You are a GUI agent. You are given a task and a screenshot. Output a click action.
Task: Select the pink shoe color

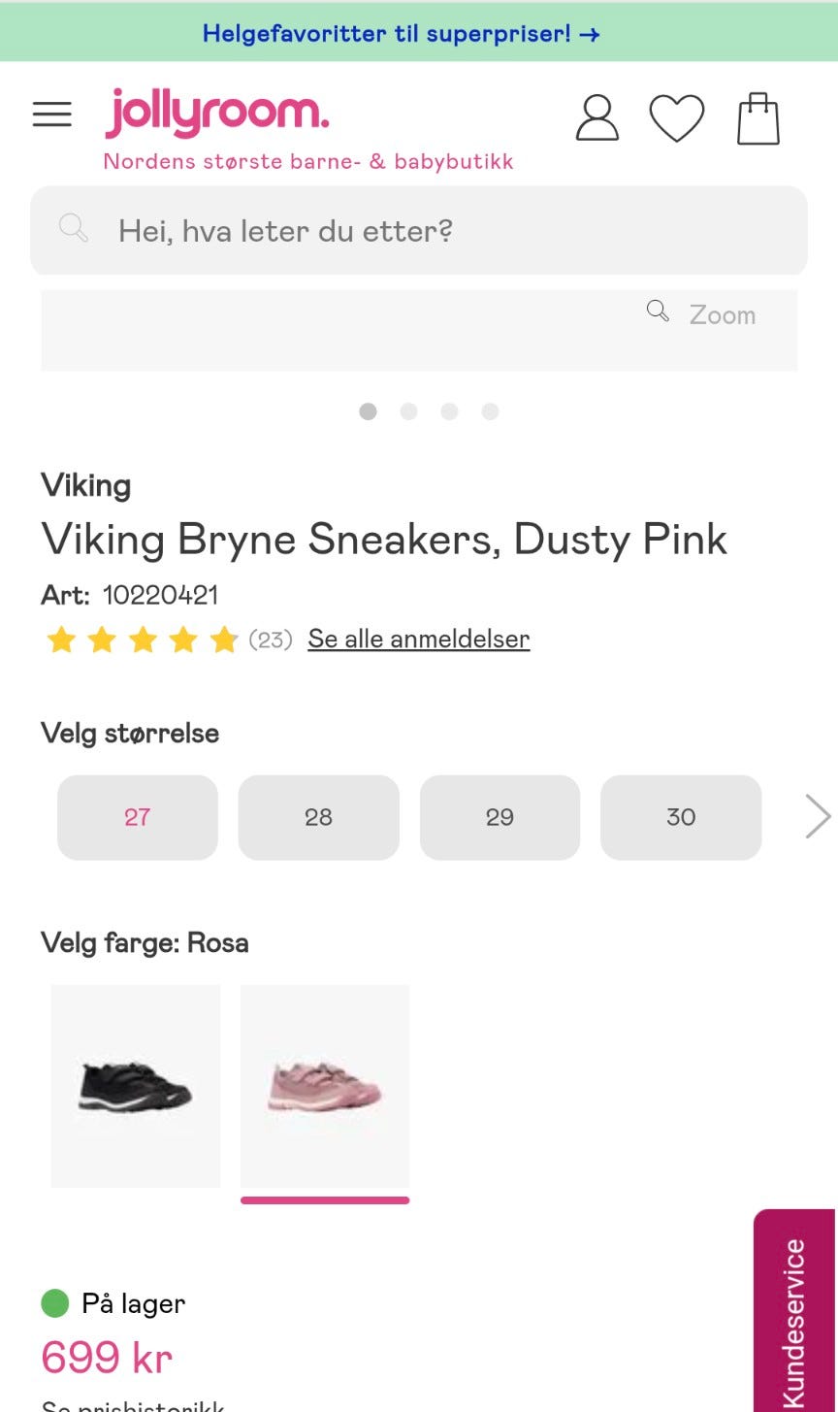click(x=325, y=1086)
